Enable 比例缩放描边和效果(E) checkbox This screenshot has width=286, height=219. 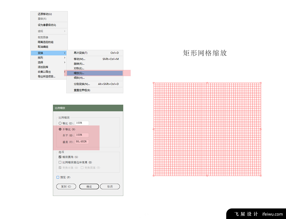(x=60, y=162)
